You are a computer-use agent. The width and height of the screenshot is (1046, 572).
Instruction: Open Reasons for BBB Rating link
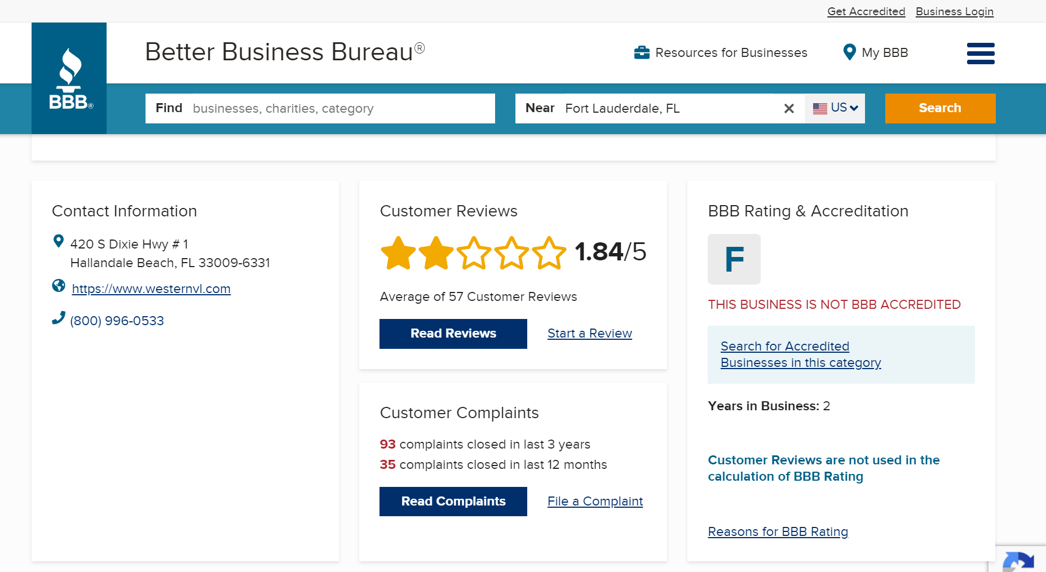tap(778, 531)
